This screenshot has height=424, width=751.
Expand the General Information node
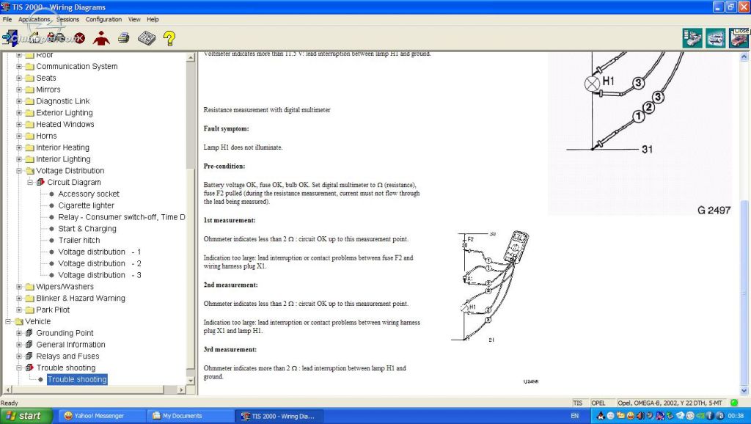tap(19, 345)
